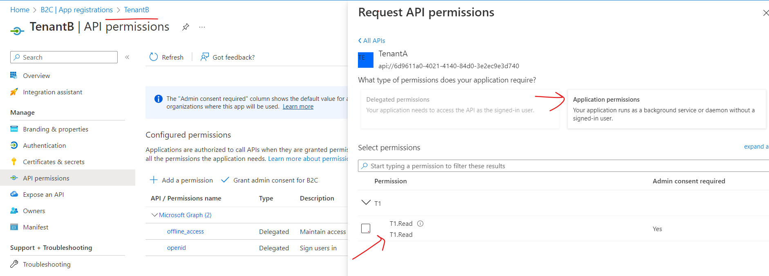Click the plus icon for Add a permission
Image resolution: width=769 pixels, height=276 pixels.
(154, 180)
